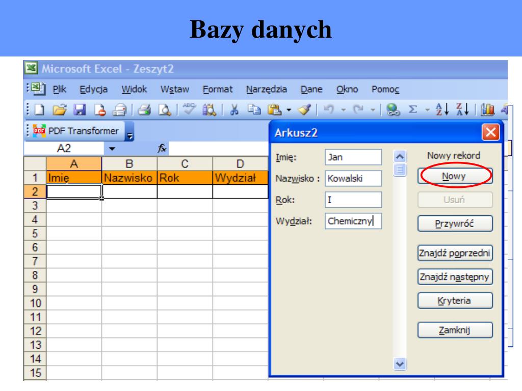Open the Edycja menu

click(94, 90)
